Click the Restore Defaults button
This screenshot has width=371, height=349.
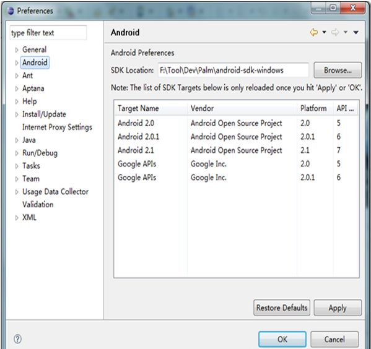click(x=282, y=308)
